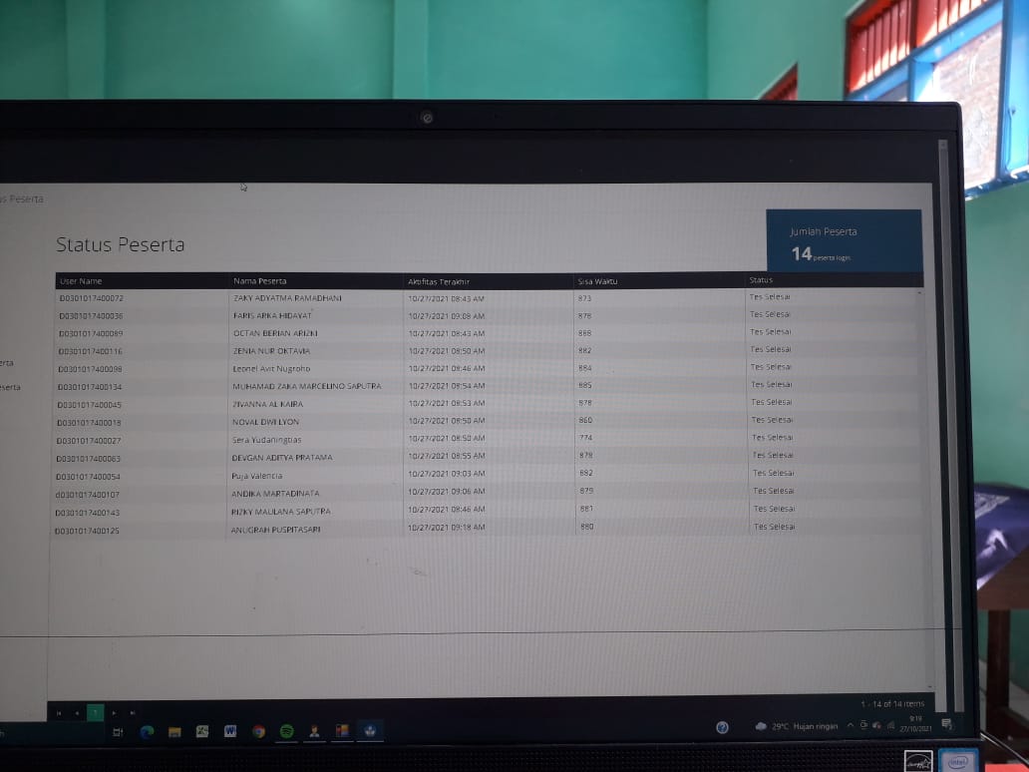Open the help icon in the taskbar

[722, 727]
